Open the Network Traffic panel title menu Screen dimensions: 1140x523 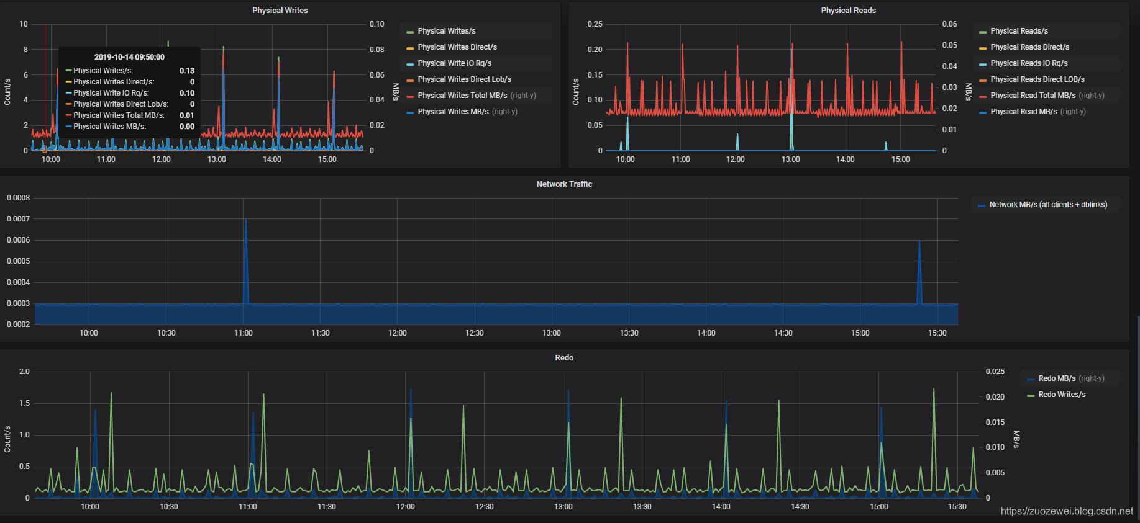point(564,184)
